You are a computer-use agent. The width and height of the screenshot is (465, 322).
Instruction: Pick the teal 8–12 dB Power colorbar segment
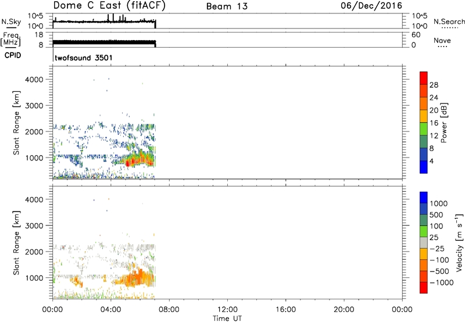click(424, 141)
